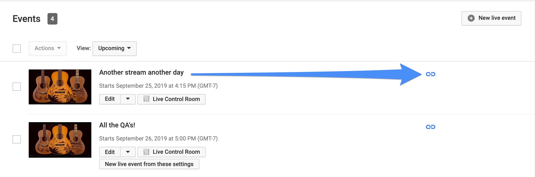
Task: Check the All the QA's! event checkbox
Action: 17,139
